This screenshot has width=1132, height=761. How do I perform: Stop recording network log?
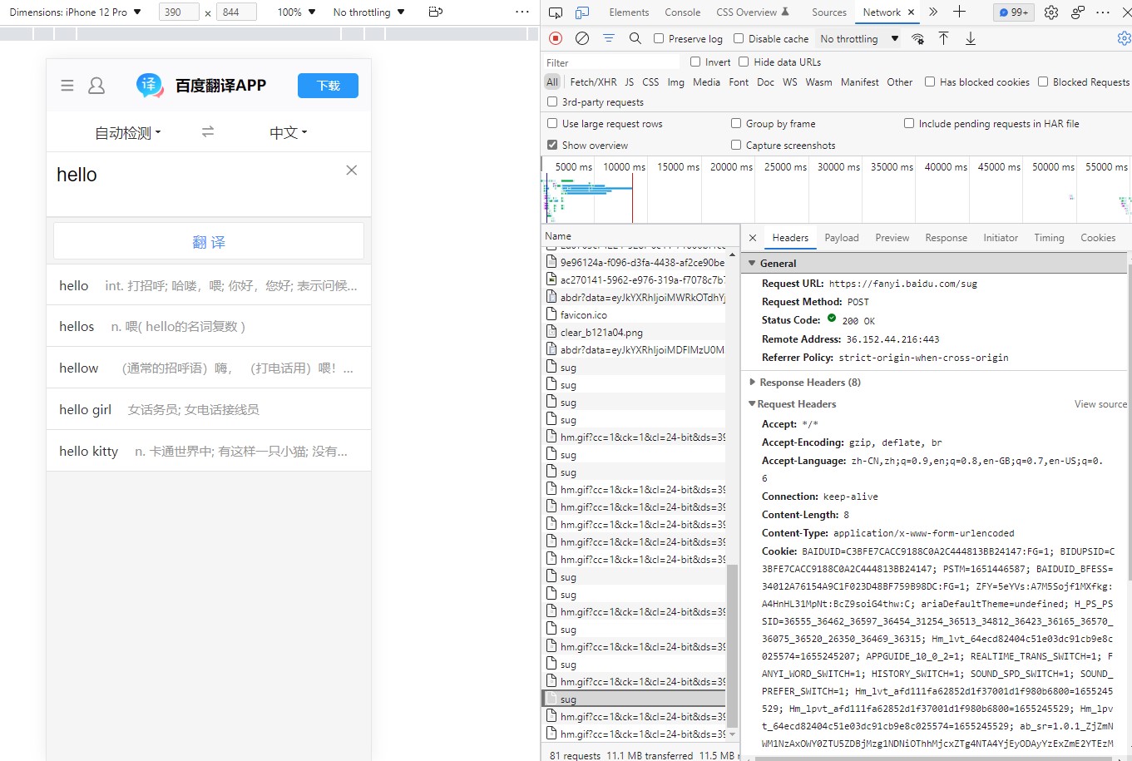pyautogui.click(x=556, y=38)
